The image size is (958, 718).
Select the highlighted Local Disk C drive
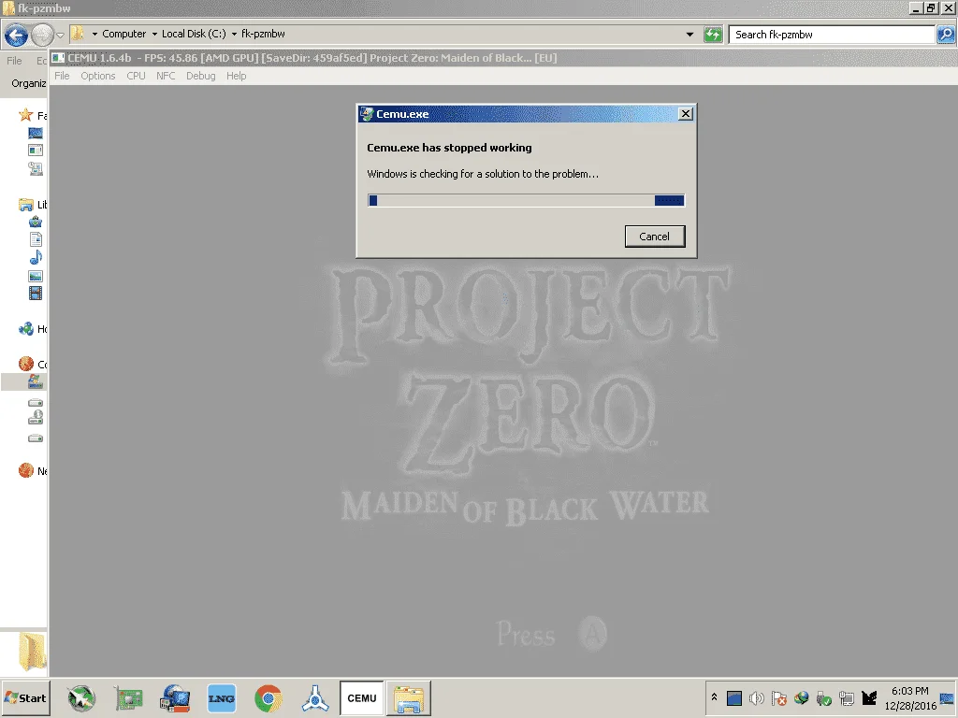(36, 382)
